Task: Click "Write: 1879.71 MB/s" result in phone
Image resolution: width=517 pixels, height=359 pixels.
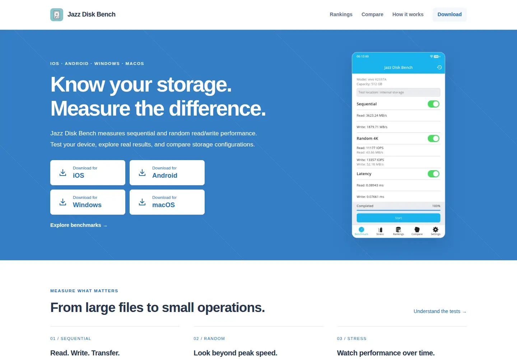Action: (372, 127)
